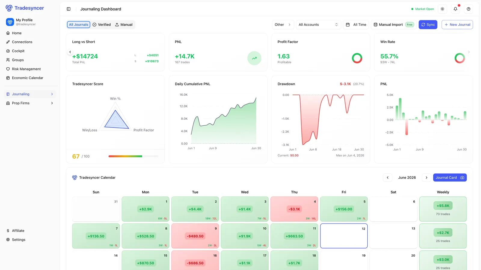Screen dimensions: 481x270
Task: Click the Sync refresh icon
Action: pos(423,25)
